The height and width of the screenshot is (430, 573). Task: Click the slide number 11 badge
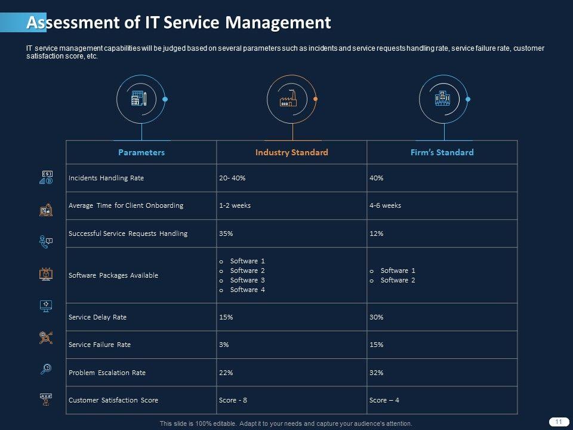click(559, 422)
